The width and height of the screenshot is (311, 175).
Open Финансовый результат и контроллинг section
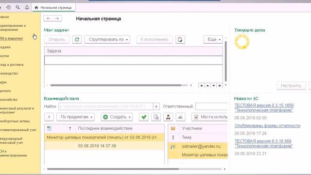[17, 110]
